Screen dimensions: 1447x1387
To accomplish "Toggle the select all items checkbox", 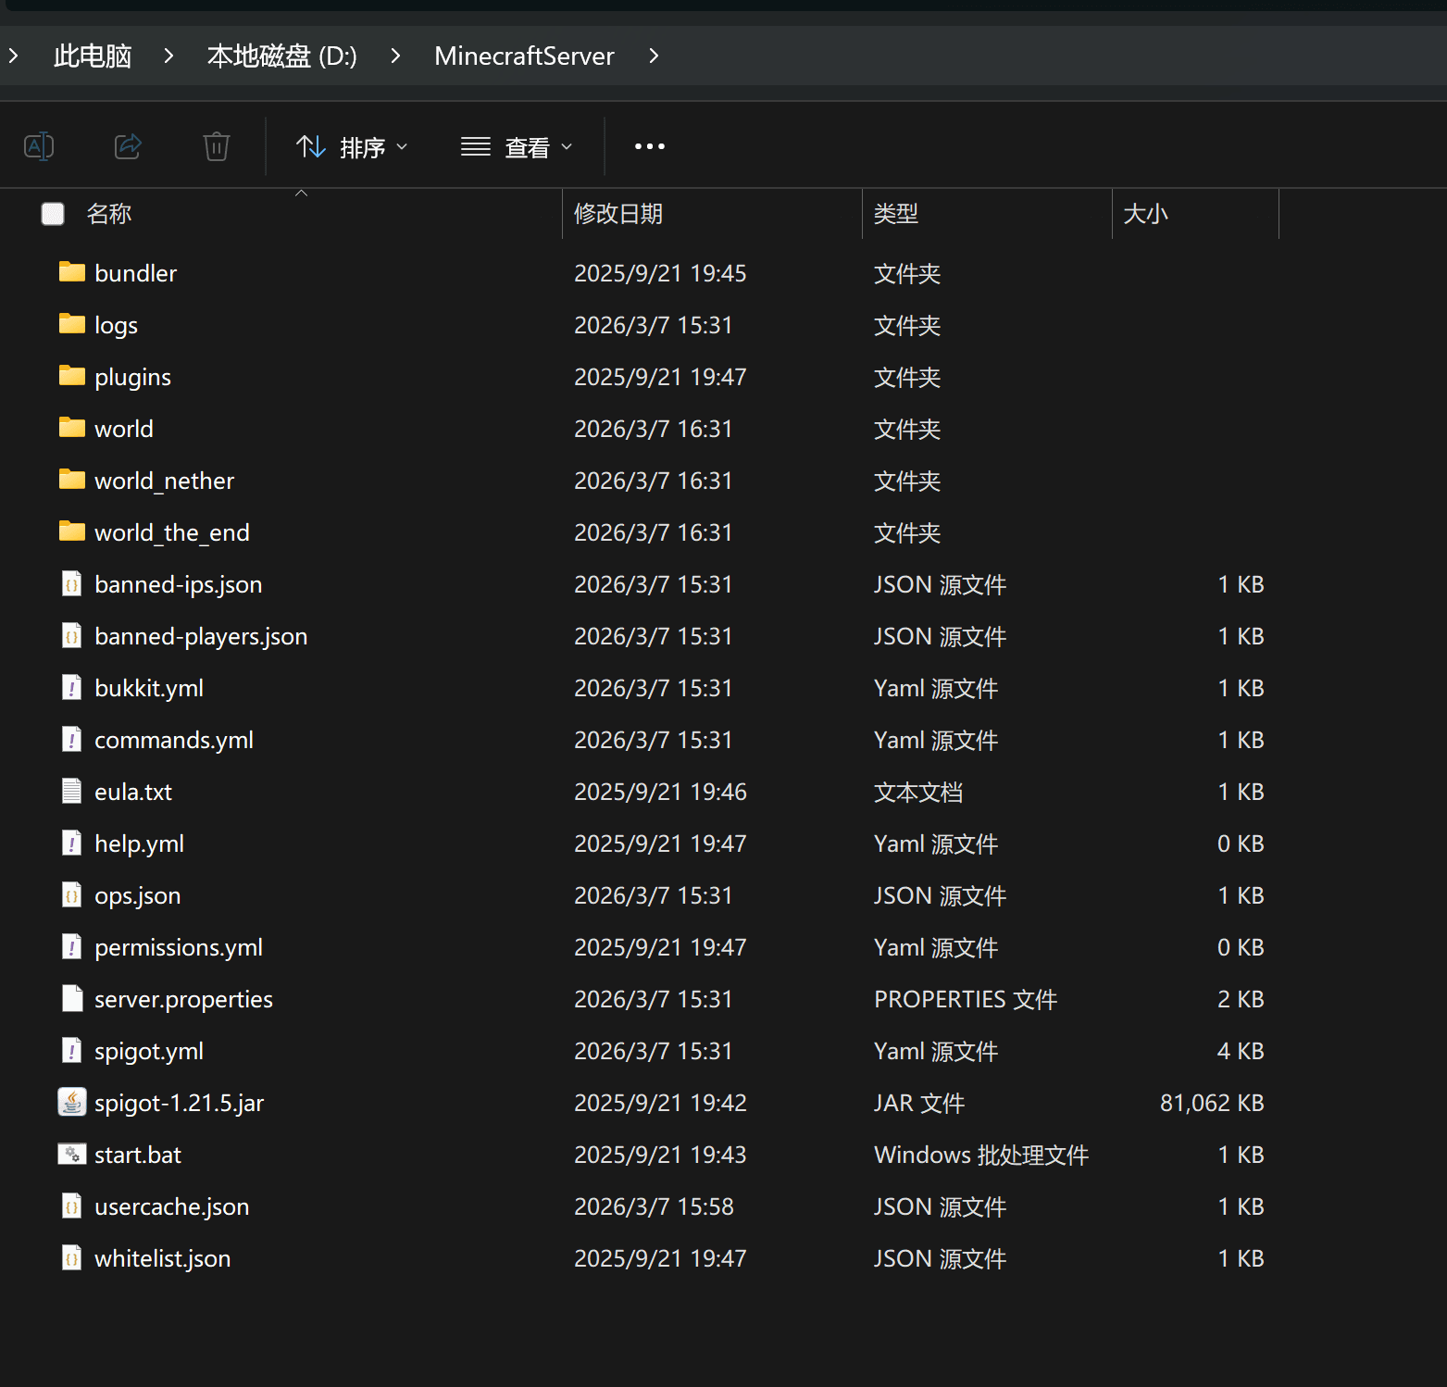I will click(53, 214).
